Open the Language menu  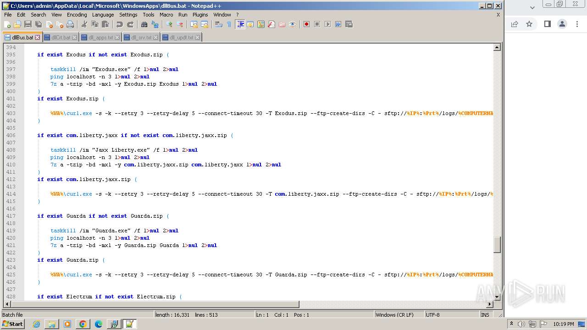103,15
